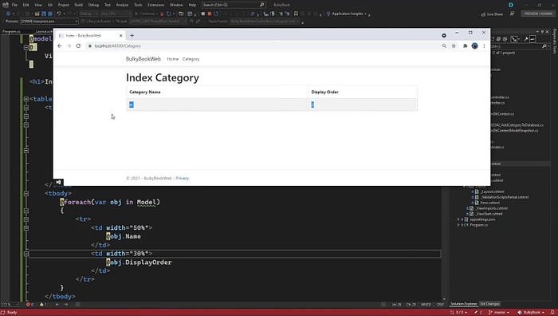Open the Any CPU platform dropdown
The height and width of the screenshot is (316, 558).
pos(116,14)
